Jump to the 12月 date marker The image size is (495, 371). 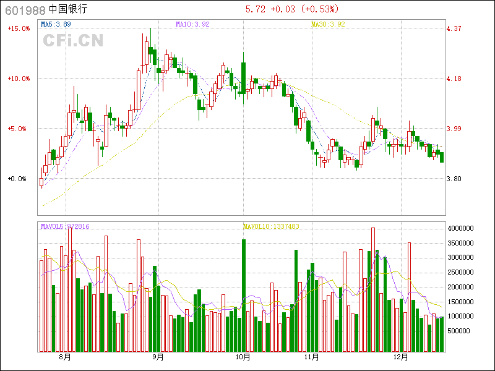(402, 357)
